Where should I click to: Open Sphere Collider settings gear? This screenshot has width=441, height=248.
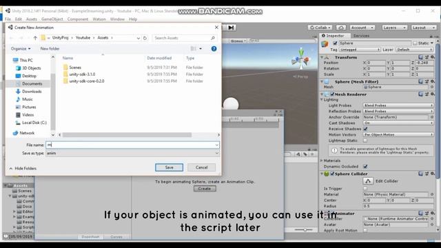pos(433,174)
